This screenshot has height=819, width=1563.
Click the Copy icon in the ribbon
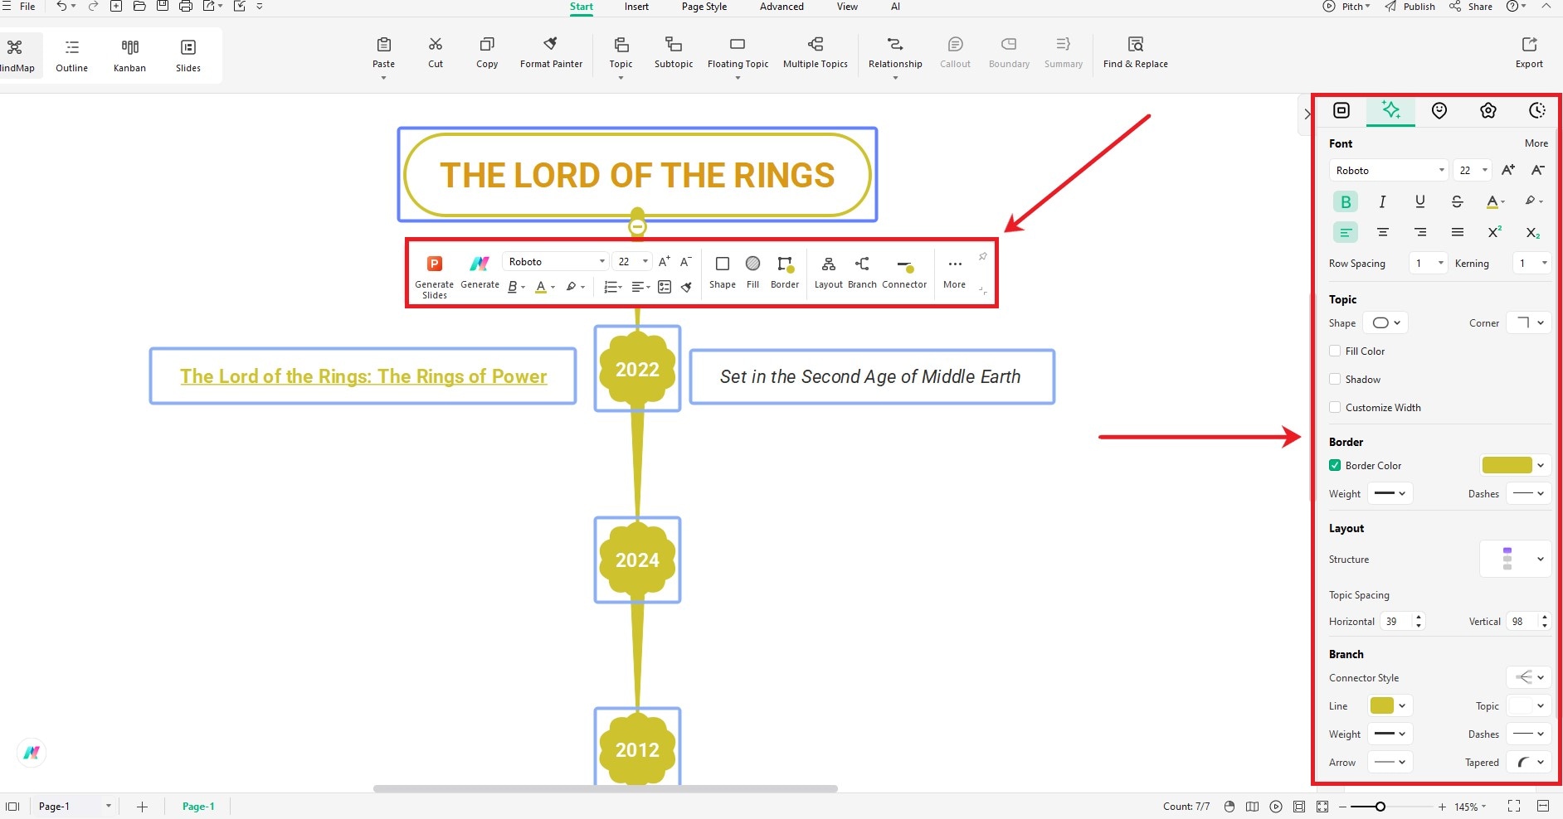point(487,45)
